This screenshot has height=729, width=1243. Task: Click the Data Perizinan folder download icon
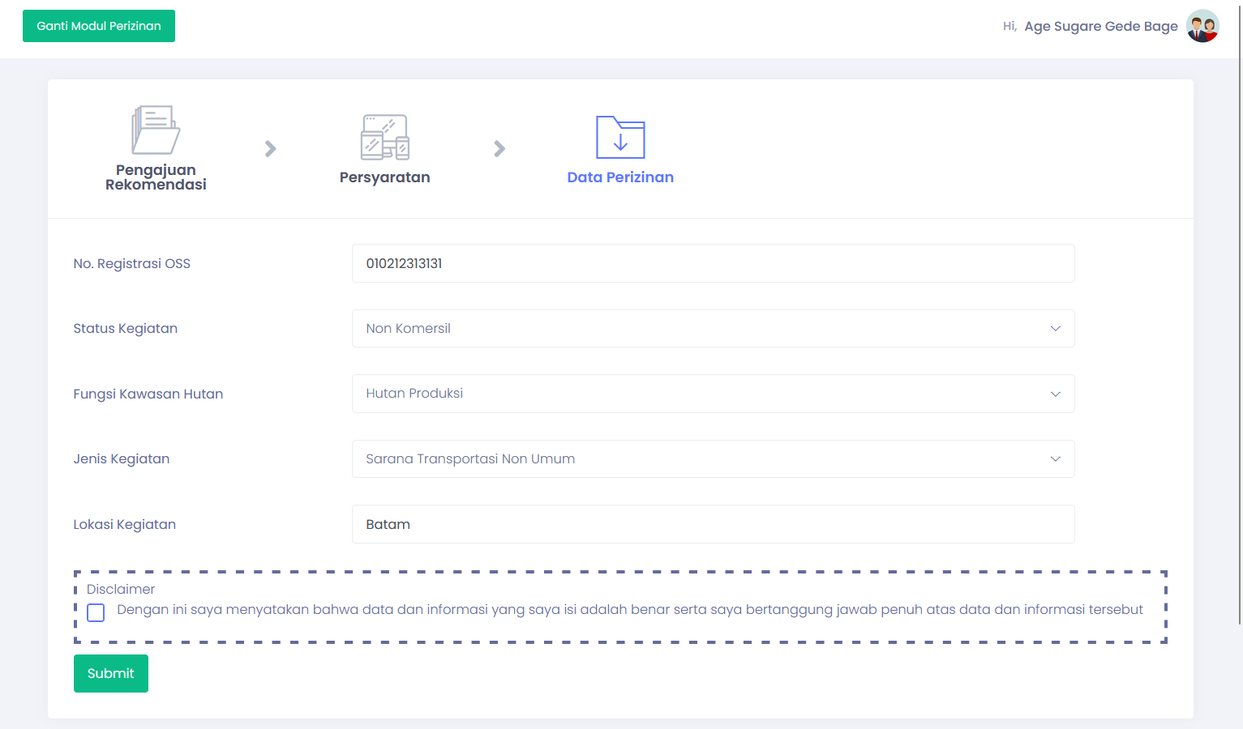pyautogui.click(x=620, y=137)
